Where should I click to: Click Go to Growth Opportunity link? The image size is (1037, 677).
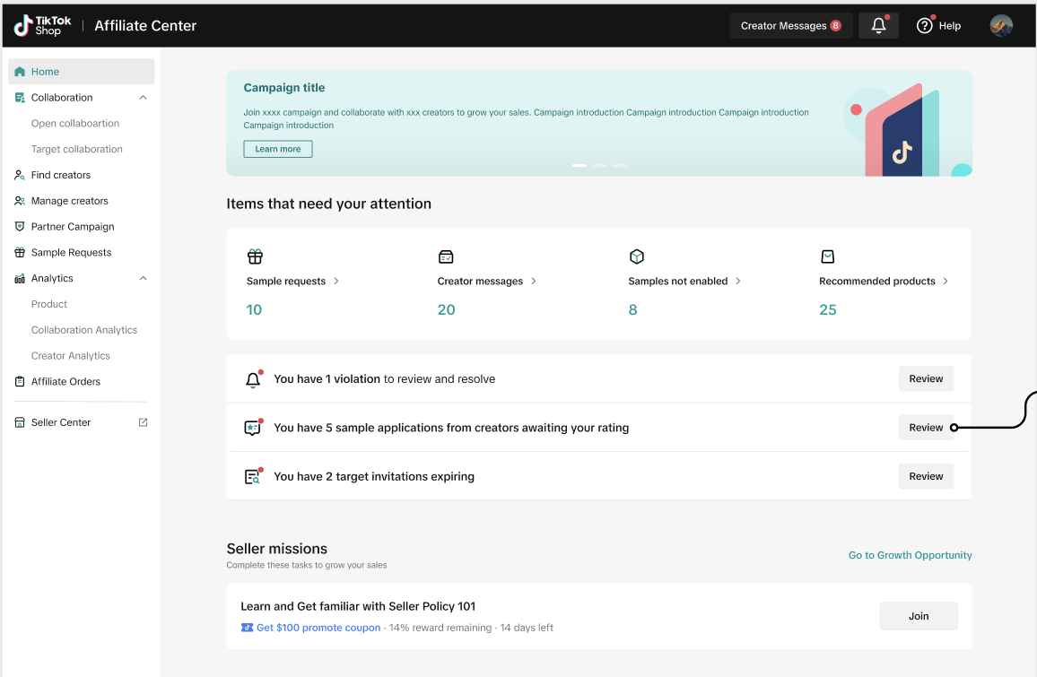click(x=910, y=555)
